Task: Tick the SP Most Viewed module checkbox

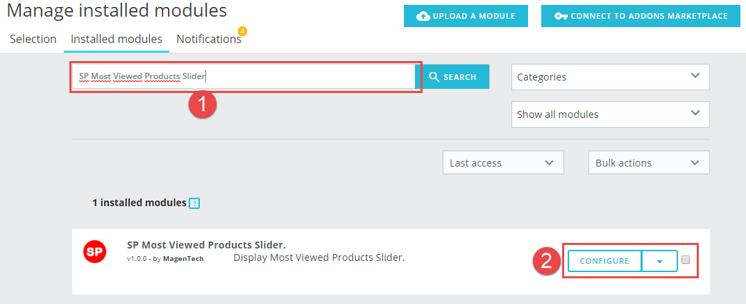Action: click(x=686, y=260)
